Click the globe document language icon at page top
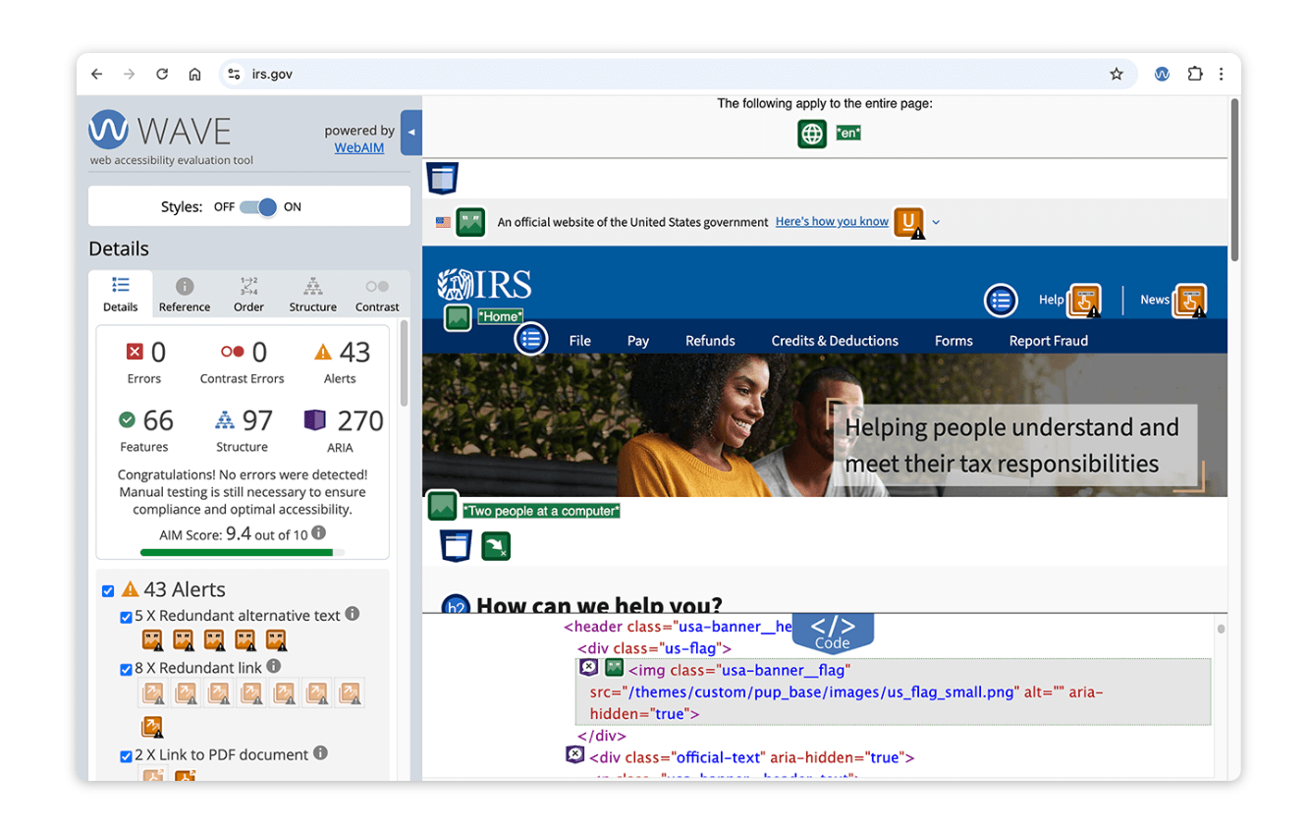Image resolution: width=1308 pixels, height=829 pixels. [x=811, y=134]
